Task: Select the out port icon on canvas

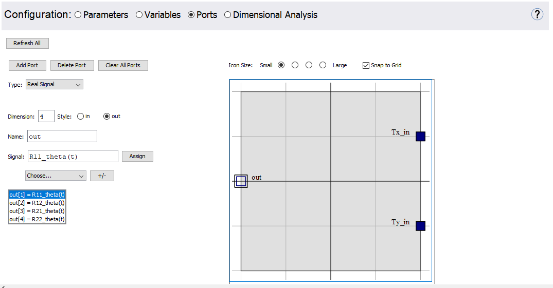Action: click(241, 181)
